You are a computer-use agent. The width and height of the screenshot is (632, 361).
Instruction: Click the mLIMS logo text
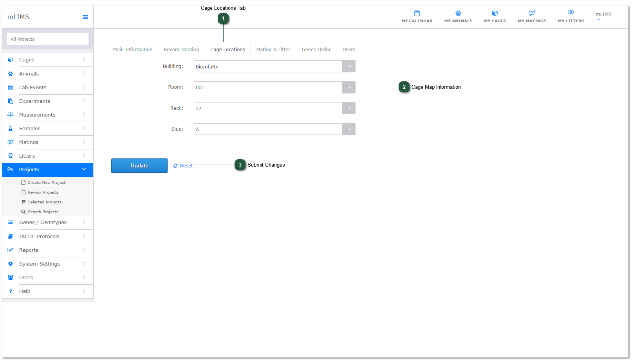coord(18,17)
